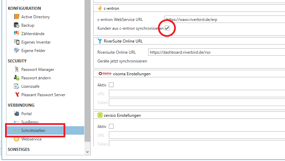Click the SupRemo connection entry
The width and height of the screenshot is (285, 161).
click(30, 122)
